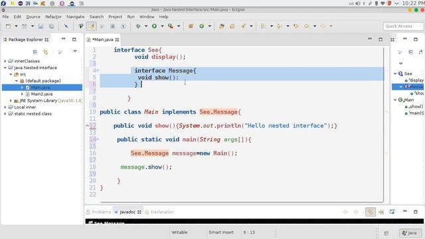Open the Back history dropdown arrow
The width and height of the screenshot is (425, 239).
pyautogui.click(x=315, y=26)
